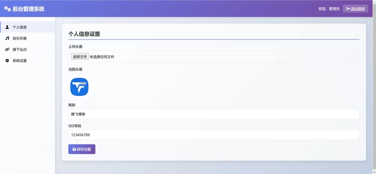Screen dimensions: 376x174
Task: Click the 未选择任何文件 upload text
Action: [x=102, y=57]
